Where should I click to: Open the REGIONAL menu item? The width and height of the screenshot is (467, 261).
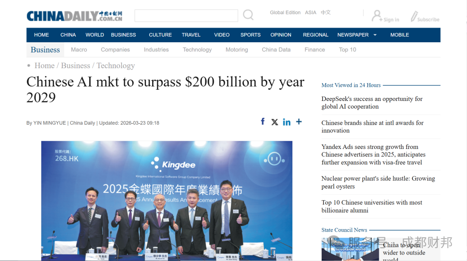(316, 35)
